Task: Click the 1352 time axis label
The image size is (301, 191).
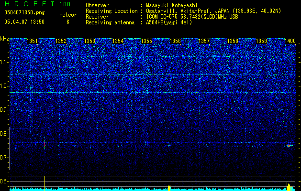Action: click(61, 41)
